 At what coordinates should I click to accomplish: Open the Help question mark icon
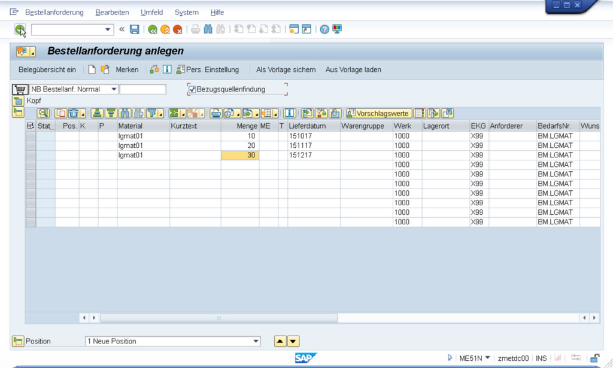324,29
